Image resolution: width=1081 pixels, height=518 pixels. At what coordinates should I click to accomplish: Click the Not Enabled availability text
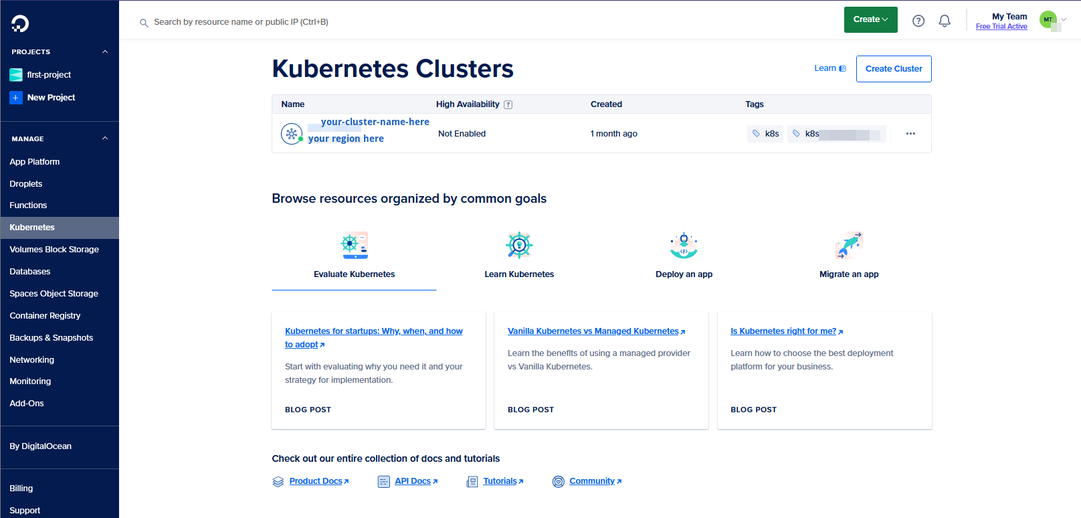click(x=462, y=134)
